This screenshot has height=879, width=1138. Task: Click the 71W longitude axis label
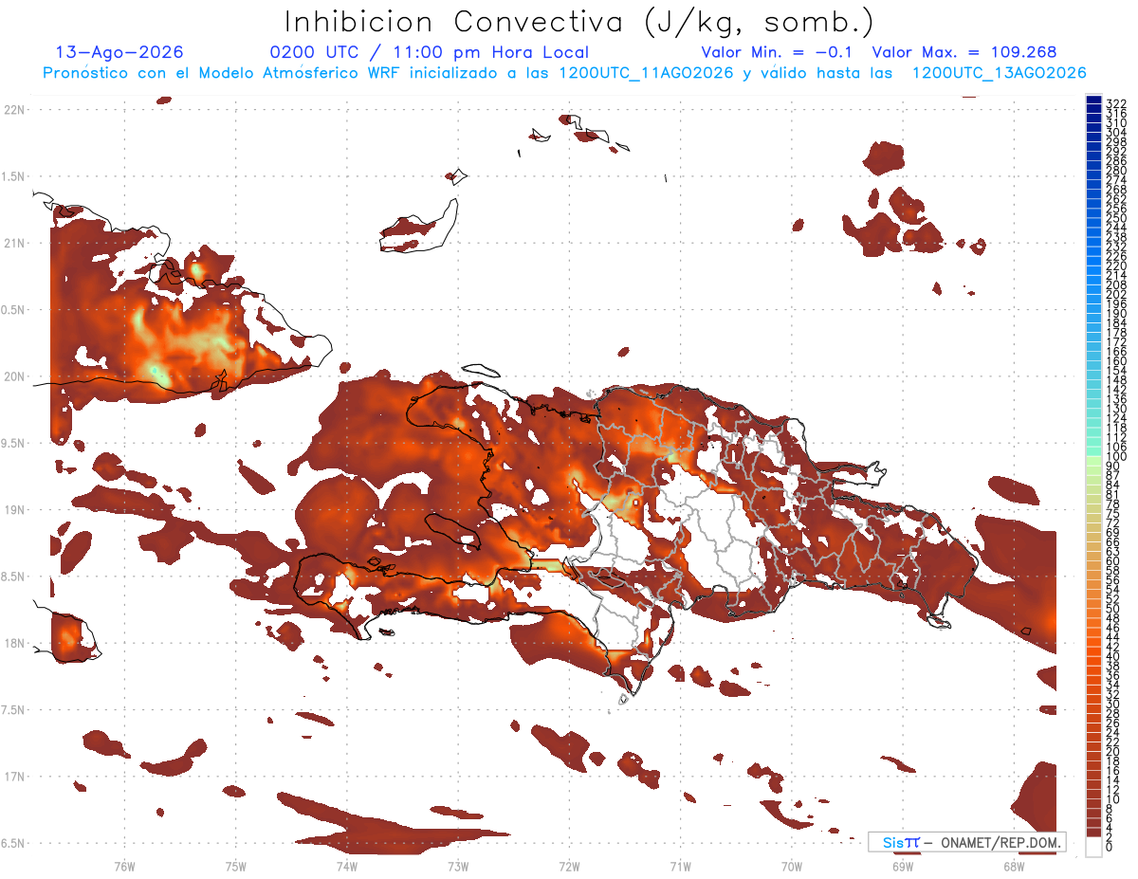680,866
